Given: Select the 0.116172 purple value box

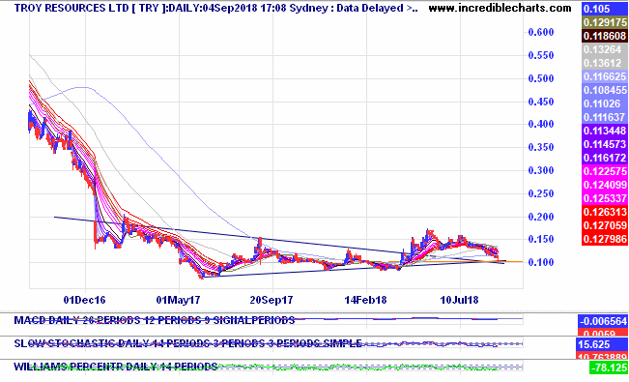Looking at the screenshot, I should 605,158.
